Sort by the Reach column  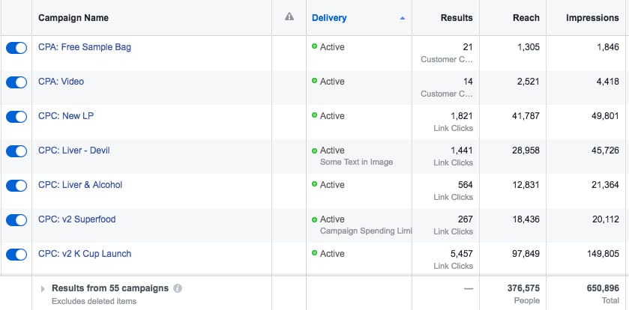[526, 18]
